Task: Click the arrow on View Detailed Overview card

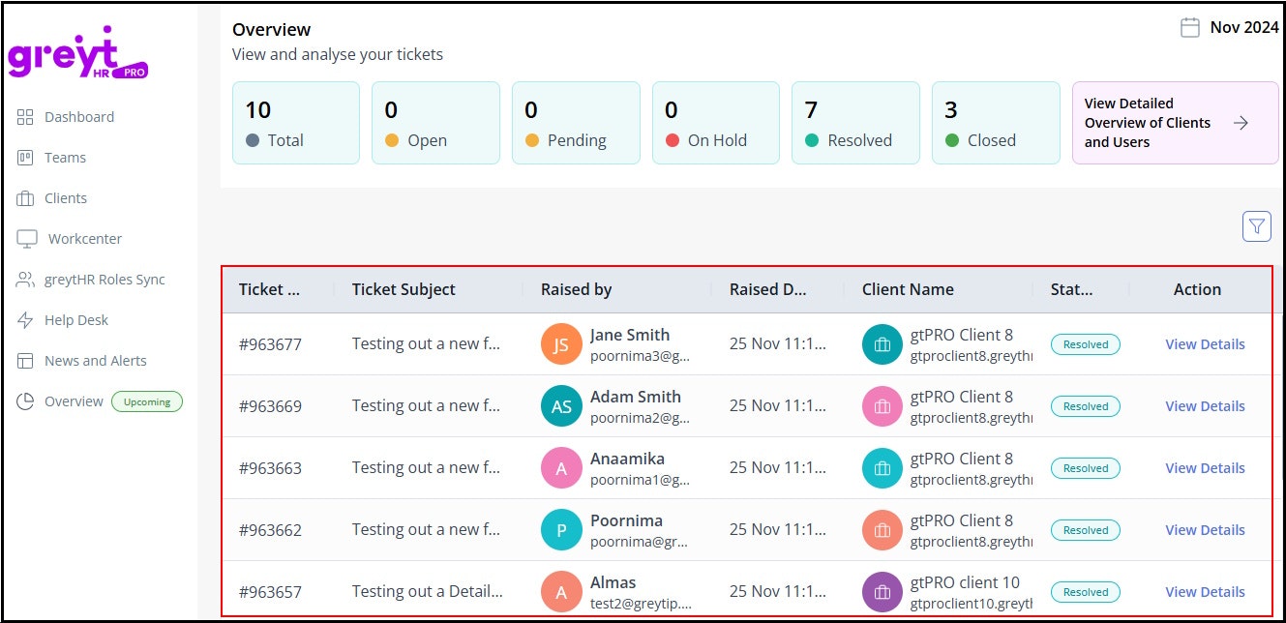Action: point(1241,123)
